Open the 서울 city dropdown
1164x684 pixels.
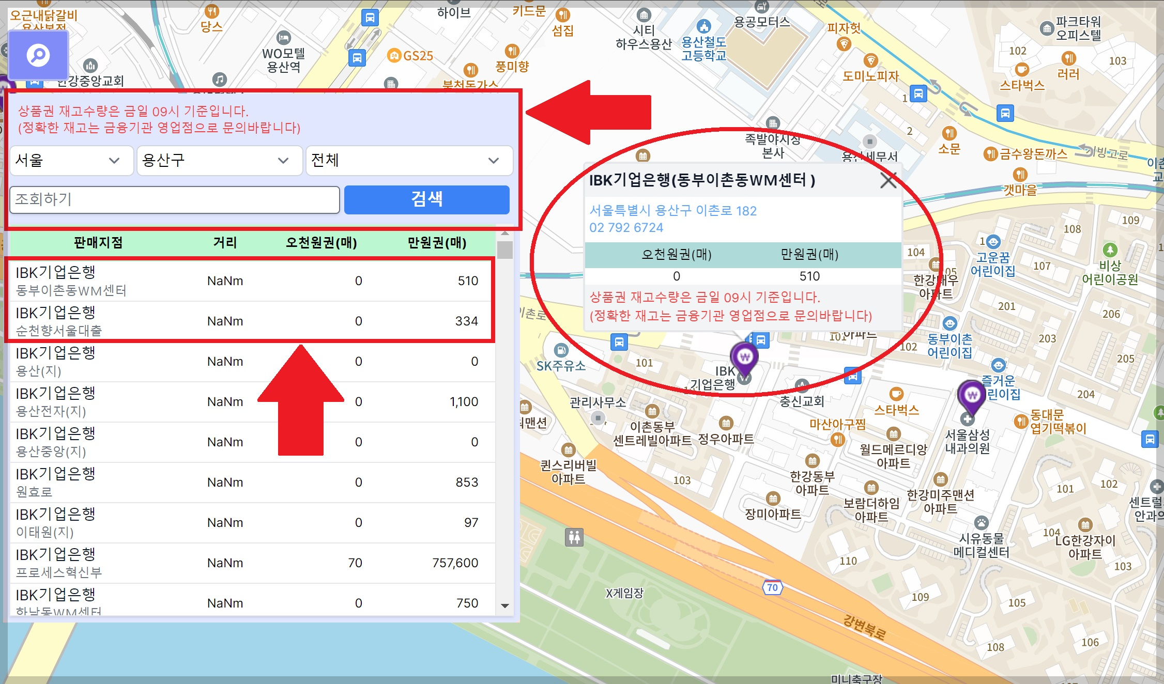click(71, 161)
